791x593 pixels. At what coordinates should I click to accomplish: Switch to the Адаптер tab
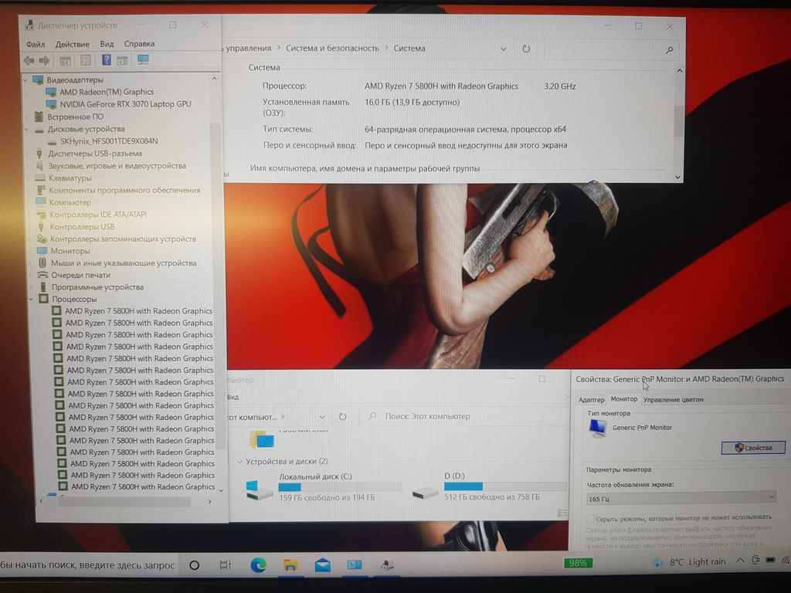591,399
